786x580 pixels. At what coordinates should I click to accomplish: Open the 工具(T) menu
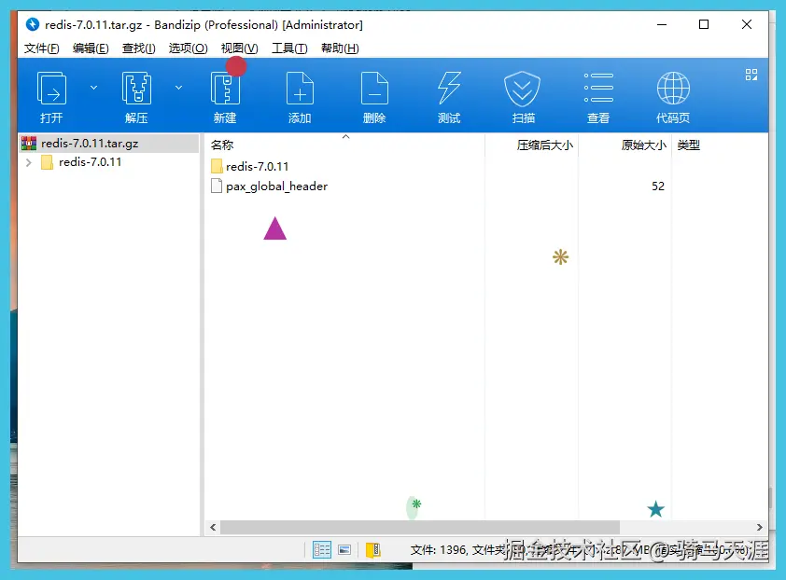289,48
